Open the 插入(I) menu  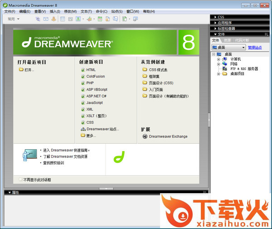tap(55, 11)
